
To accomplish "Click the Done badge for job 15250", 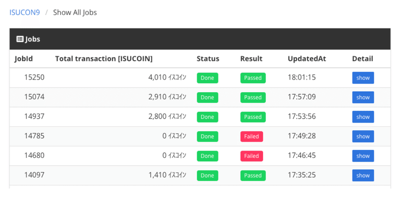I will [x=208, y=78].
